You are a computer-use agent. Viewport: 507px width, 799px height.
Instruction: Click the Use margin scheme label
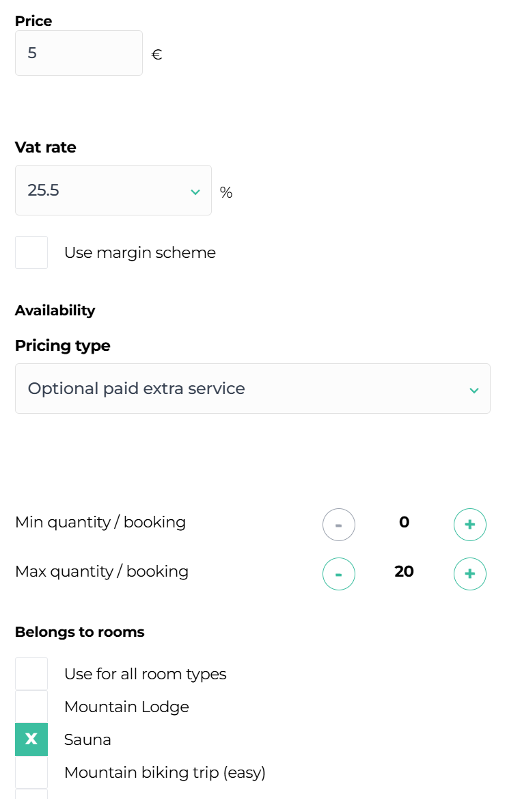click(x=140, y=252)
